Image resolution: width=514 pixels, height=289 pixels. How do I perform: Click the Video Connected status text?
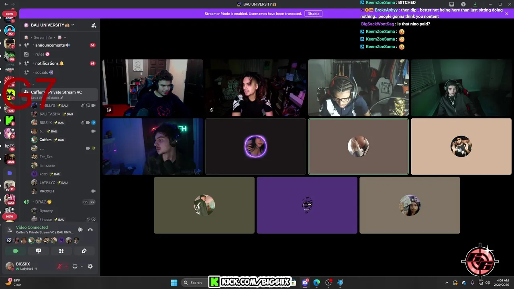coord(32,227)
